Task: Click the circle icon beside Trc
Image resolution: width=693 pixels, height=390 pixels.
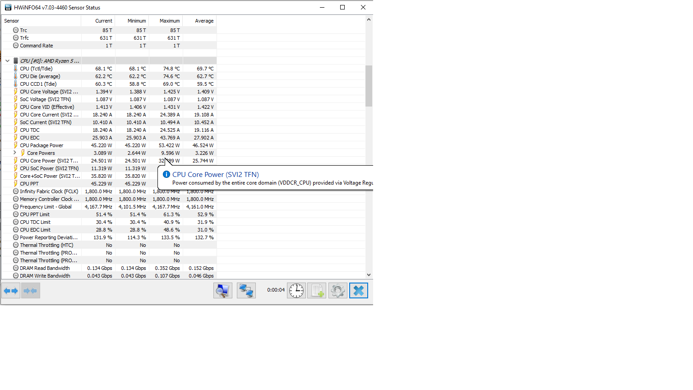Action: 16,30
